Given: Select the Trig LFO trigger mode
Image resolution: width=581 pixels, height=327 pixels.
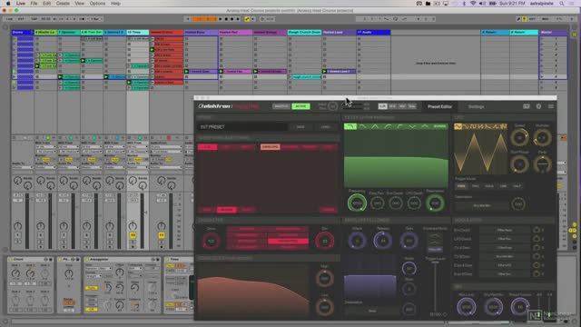Looking at the screenshot, I should coord(475,186).
